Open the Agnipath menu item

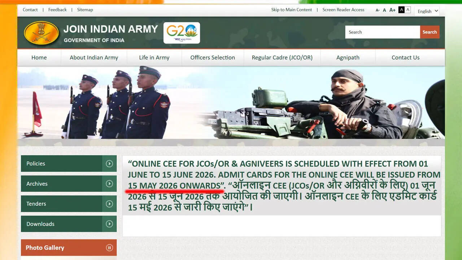tap(348, 57)
